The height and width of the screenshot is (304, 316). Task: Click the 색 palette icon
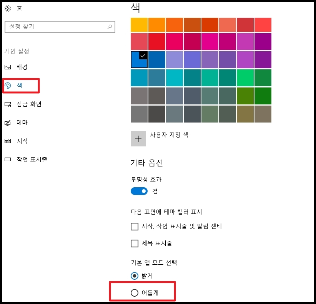pyautogui.click(x=8, y=86)
